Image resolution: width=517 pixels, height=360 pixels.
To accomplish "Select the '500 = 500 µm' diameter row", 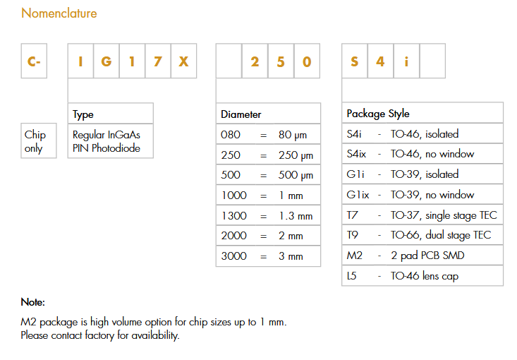I will pyautogui.click(x=267, y=175).
